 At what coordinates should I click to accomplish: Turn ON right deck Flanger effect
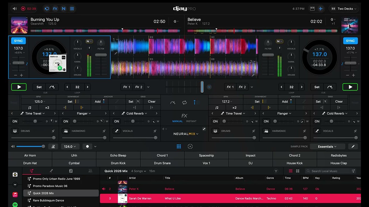point(266,121)
